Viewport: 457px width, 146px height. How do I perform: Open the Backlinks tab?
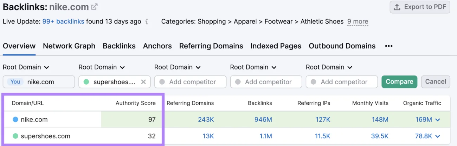(119, 46)
